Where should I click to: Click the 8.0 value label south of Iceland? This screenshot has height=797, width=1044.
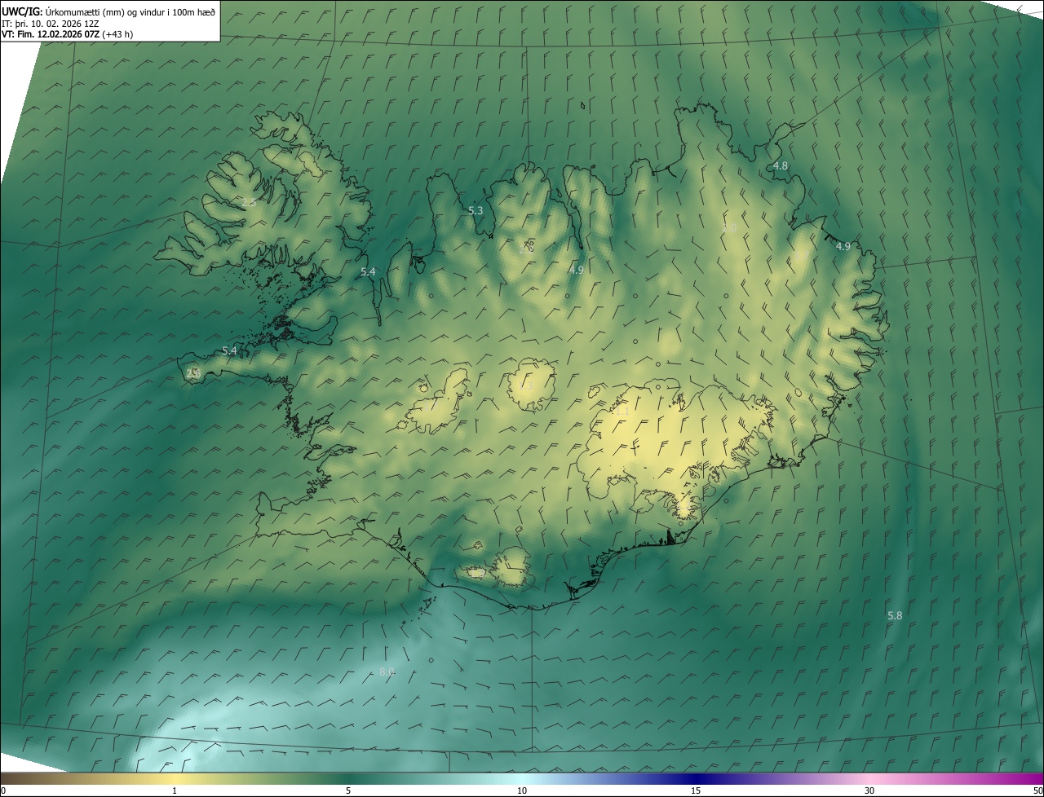[387, 672]
